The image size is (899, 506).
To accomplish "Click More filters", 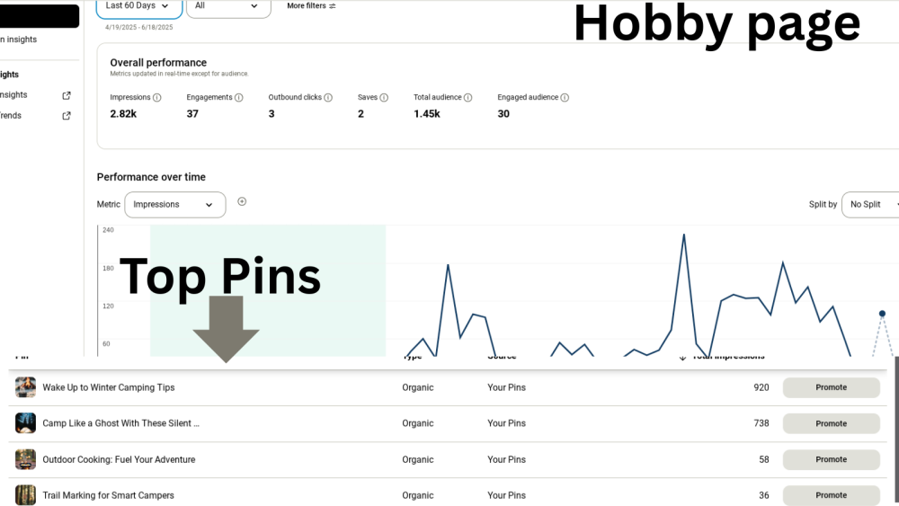I will [x=311, y=6].
